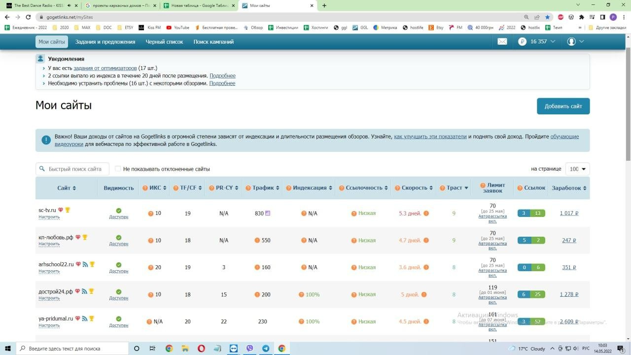Click Настроить under sc-tv.ru
631x355 pixels.
coord(49,217)
